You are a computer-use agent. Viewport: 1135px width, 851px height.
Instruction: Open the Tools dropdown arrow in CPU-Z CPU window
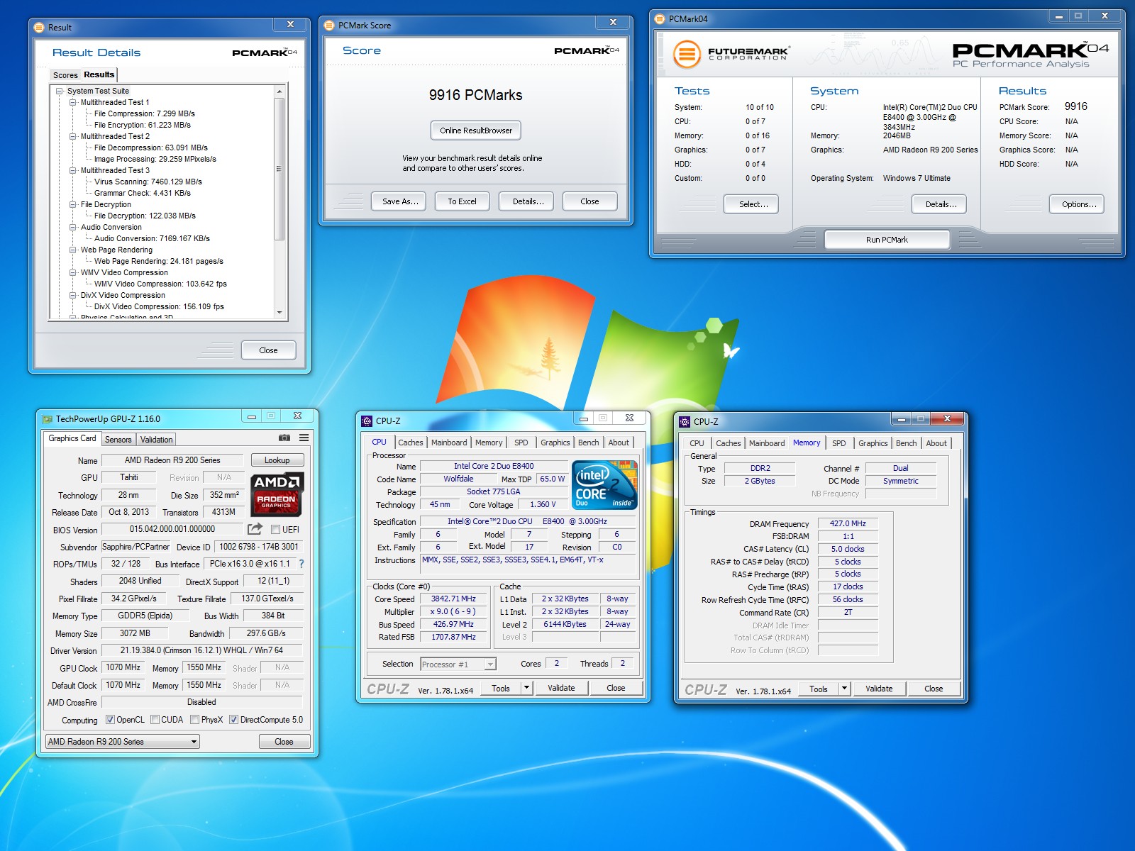point(526,688)
